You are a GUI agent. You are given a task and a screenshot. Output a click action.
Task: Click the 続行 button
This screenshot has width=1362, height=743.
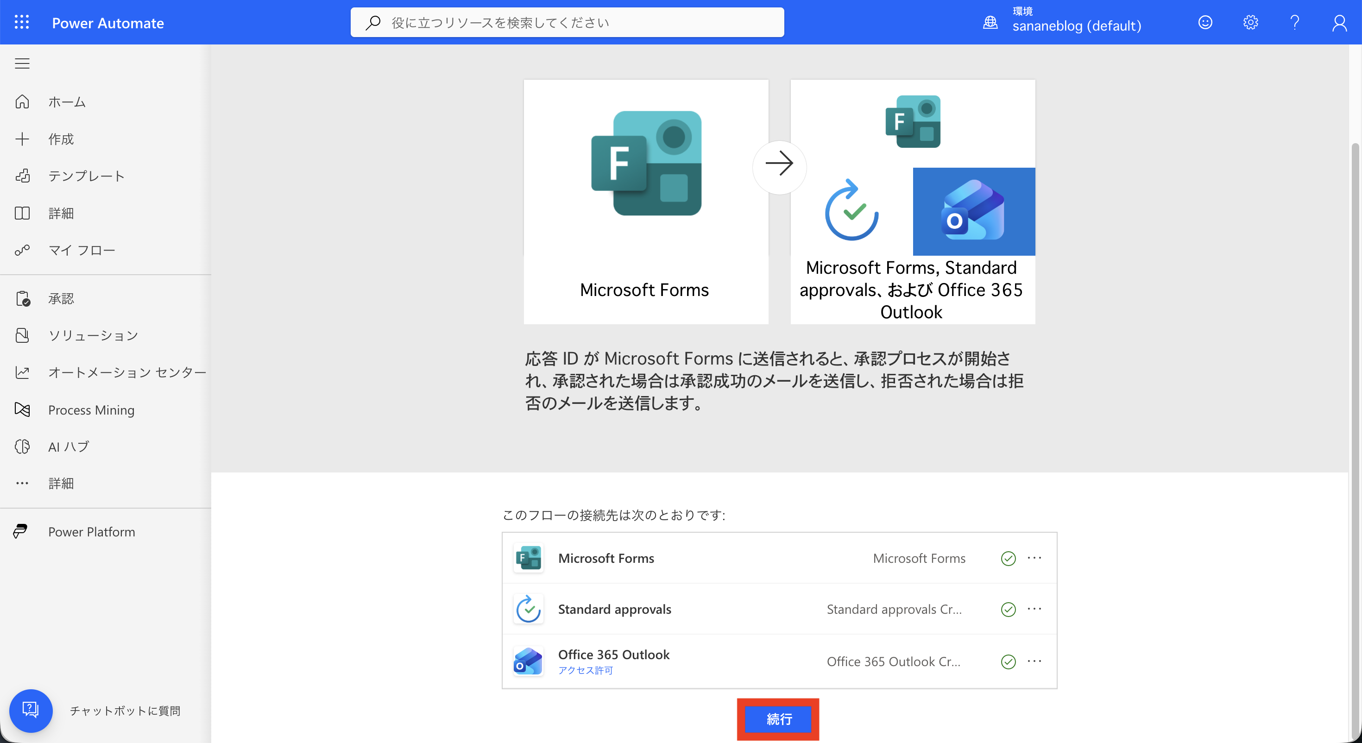[778, 719]
